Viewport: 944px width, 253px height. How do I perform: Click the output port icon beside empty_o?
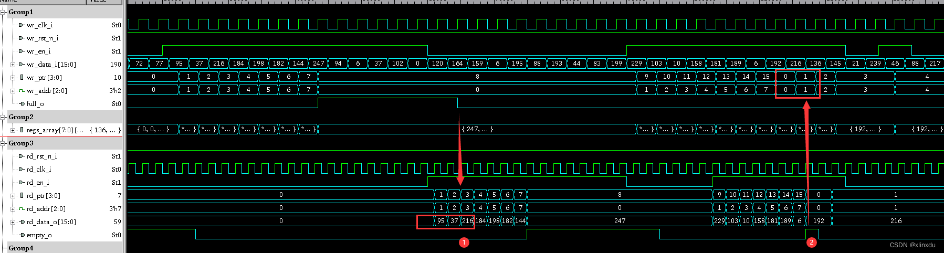point(22,235)
